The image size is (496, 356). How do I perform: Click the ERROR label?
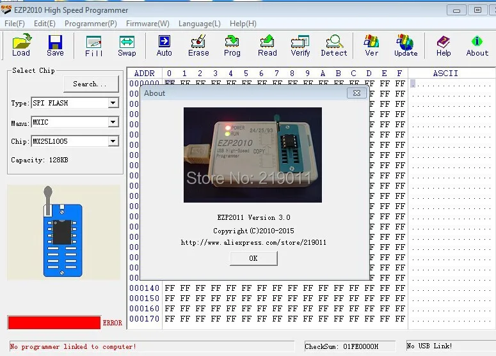point(112,323)
